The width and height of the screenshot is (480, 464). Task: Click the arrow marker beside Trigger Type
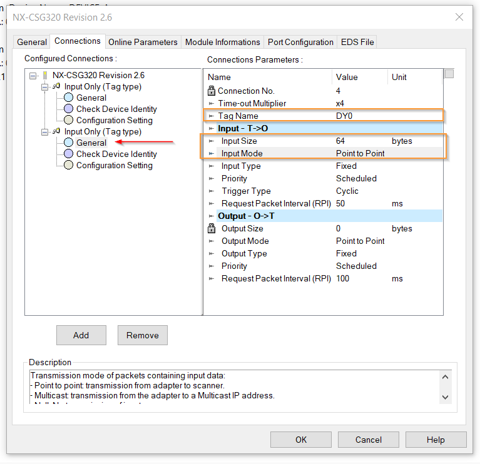tap(212, 191)
